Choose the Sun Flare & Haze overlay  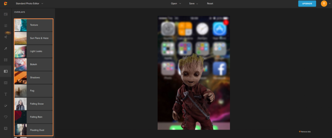[33, 38]
